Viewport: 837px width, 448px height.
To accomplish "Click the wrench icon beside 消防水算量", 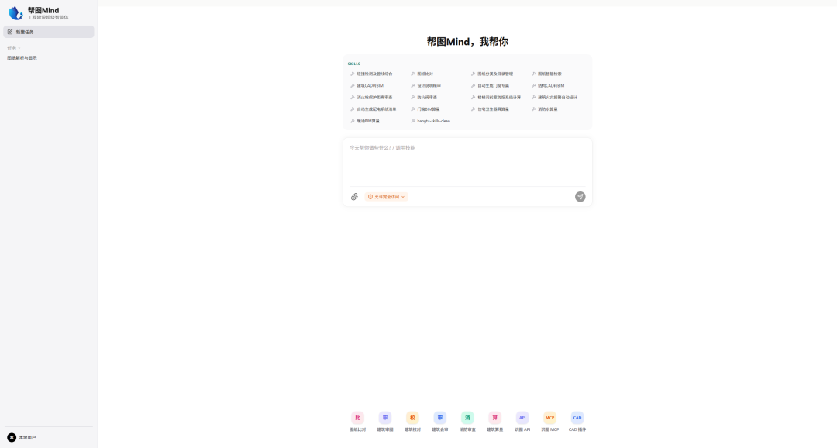I will pyautogui.click(x=533, y=109).
